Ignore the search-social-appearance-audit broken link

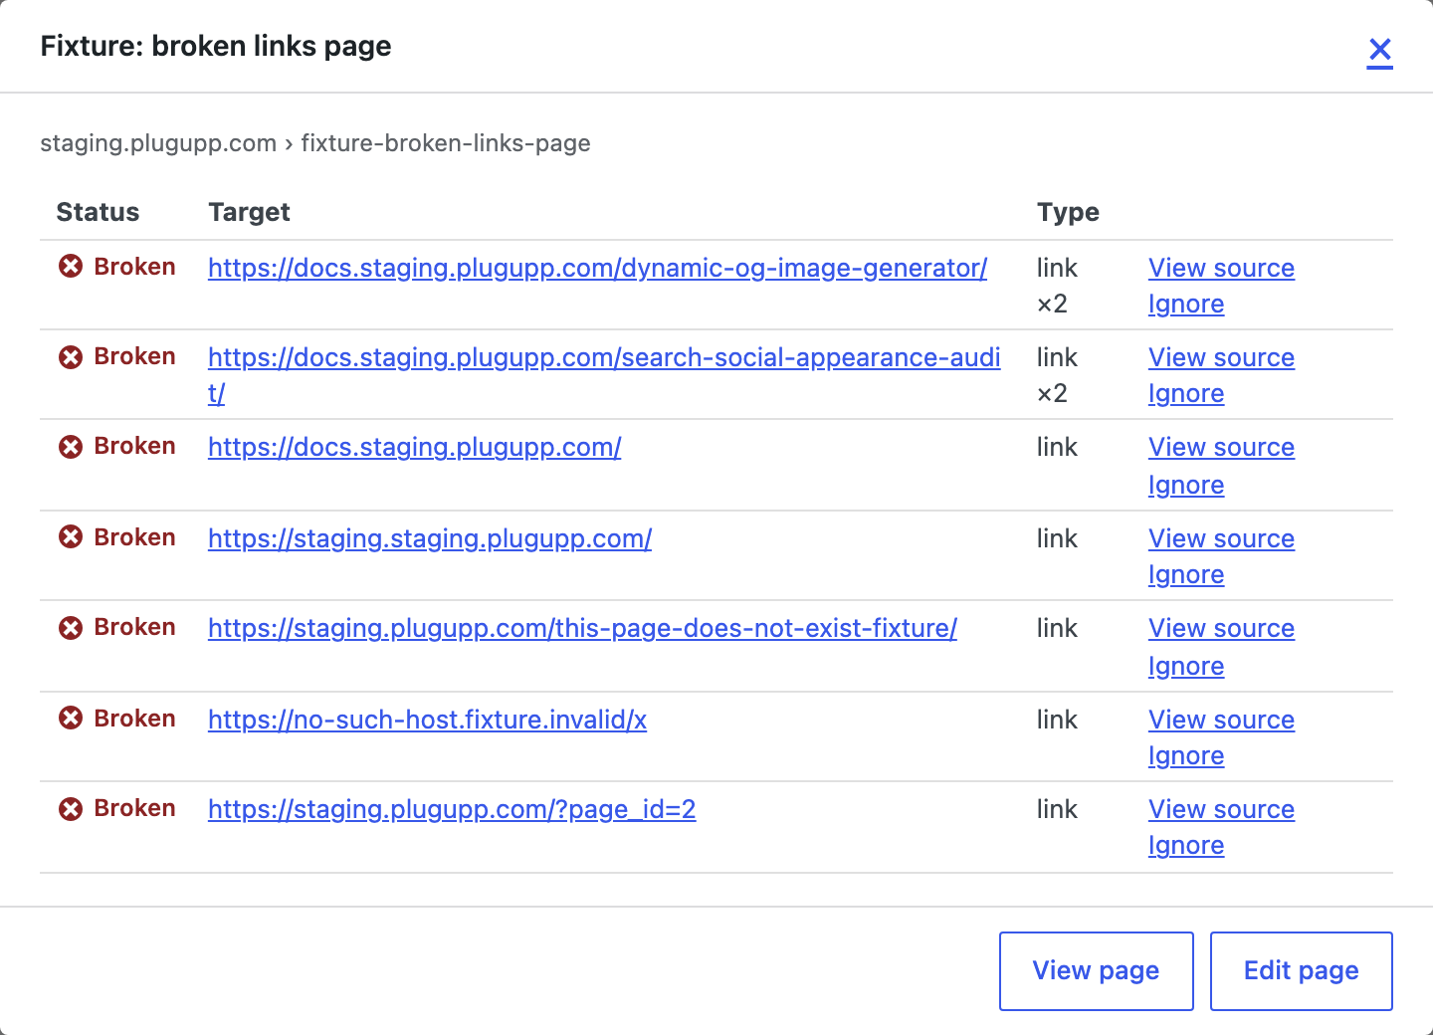coord(1185,393)
